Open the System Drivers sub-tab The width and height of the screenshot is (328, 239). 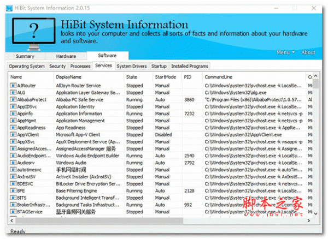pos(132,66)
